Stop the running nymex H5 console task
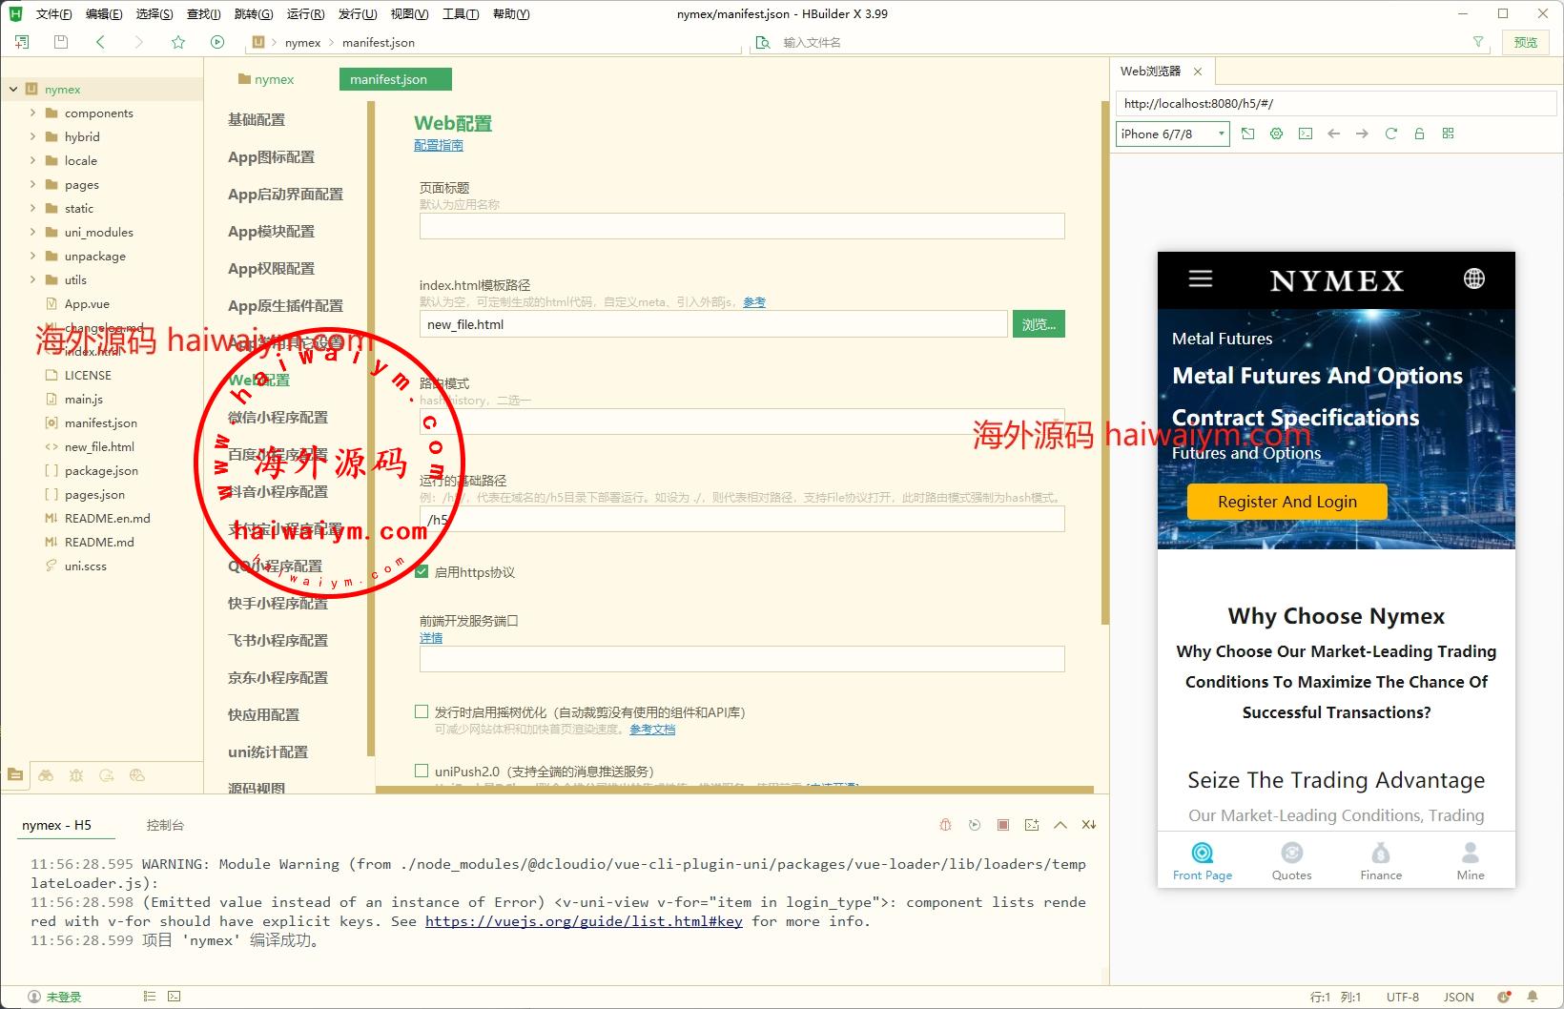 [x=1002, y=825]
